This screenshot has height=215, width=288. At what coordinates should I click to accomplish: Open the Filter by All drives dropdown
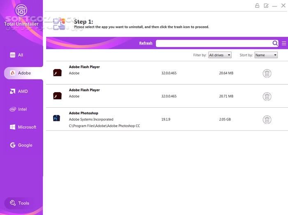(x=220, y=55)
